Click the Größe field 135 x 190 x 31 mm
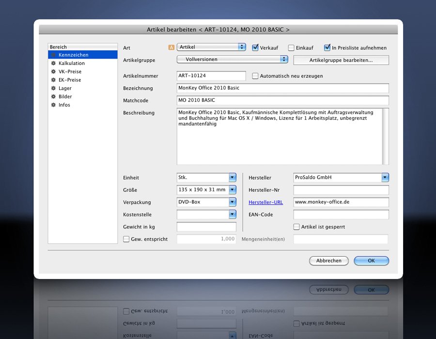The height and width of the screenshot is (339, 436). click(x=203, y=189)
